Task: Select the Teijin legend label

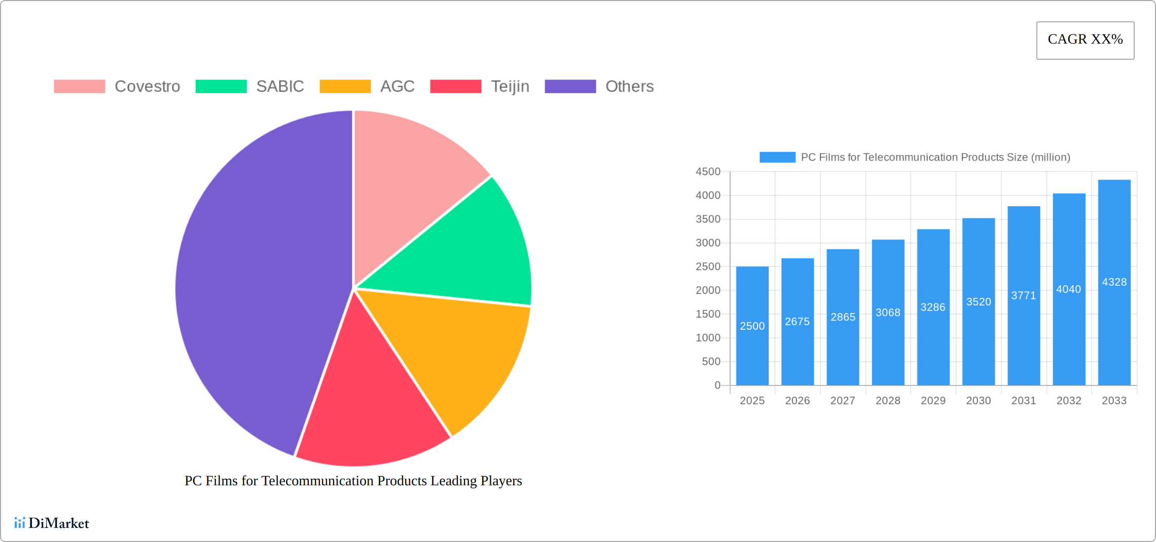Action: (x=510, y=86)
